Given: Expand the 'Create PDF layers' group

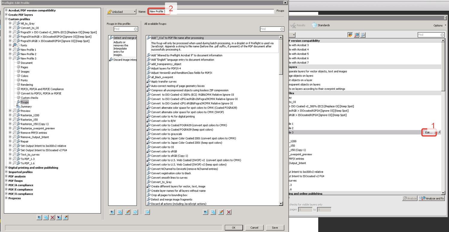Looking at the screenshot, I should point(6,15).
